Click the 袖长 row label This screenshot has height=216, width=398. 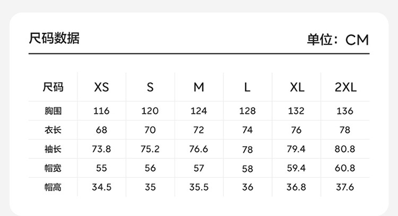pyautogui.click(x=53, y=149)
